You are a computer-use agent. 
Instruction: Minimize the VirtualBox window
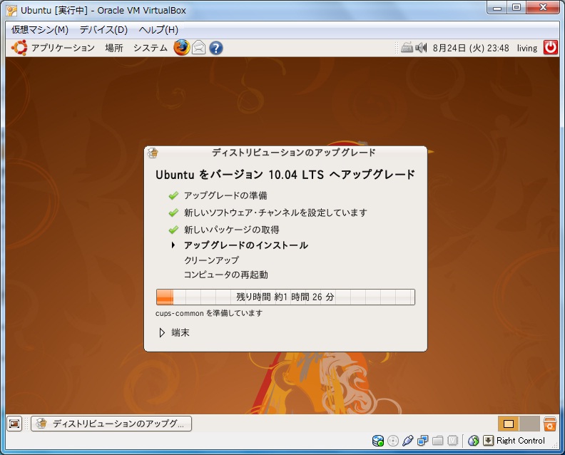(497, 8)
